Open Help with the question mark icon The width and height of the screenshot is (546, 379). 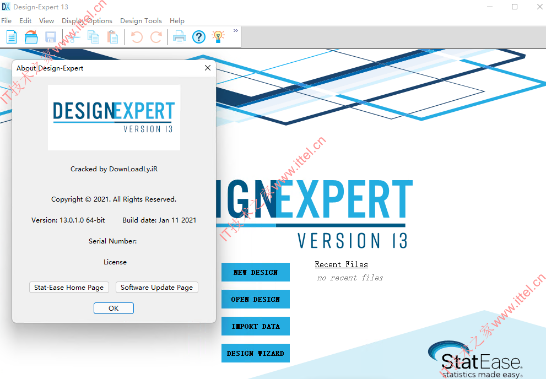[x=199, y=37]
